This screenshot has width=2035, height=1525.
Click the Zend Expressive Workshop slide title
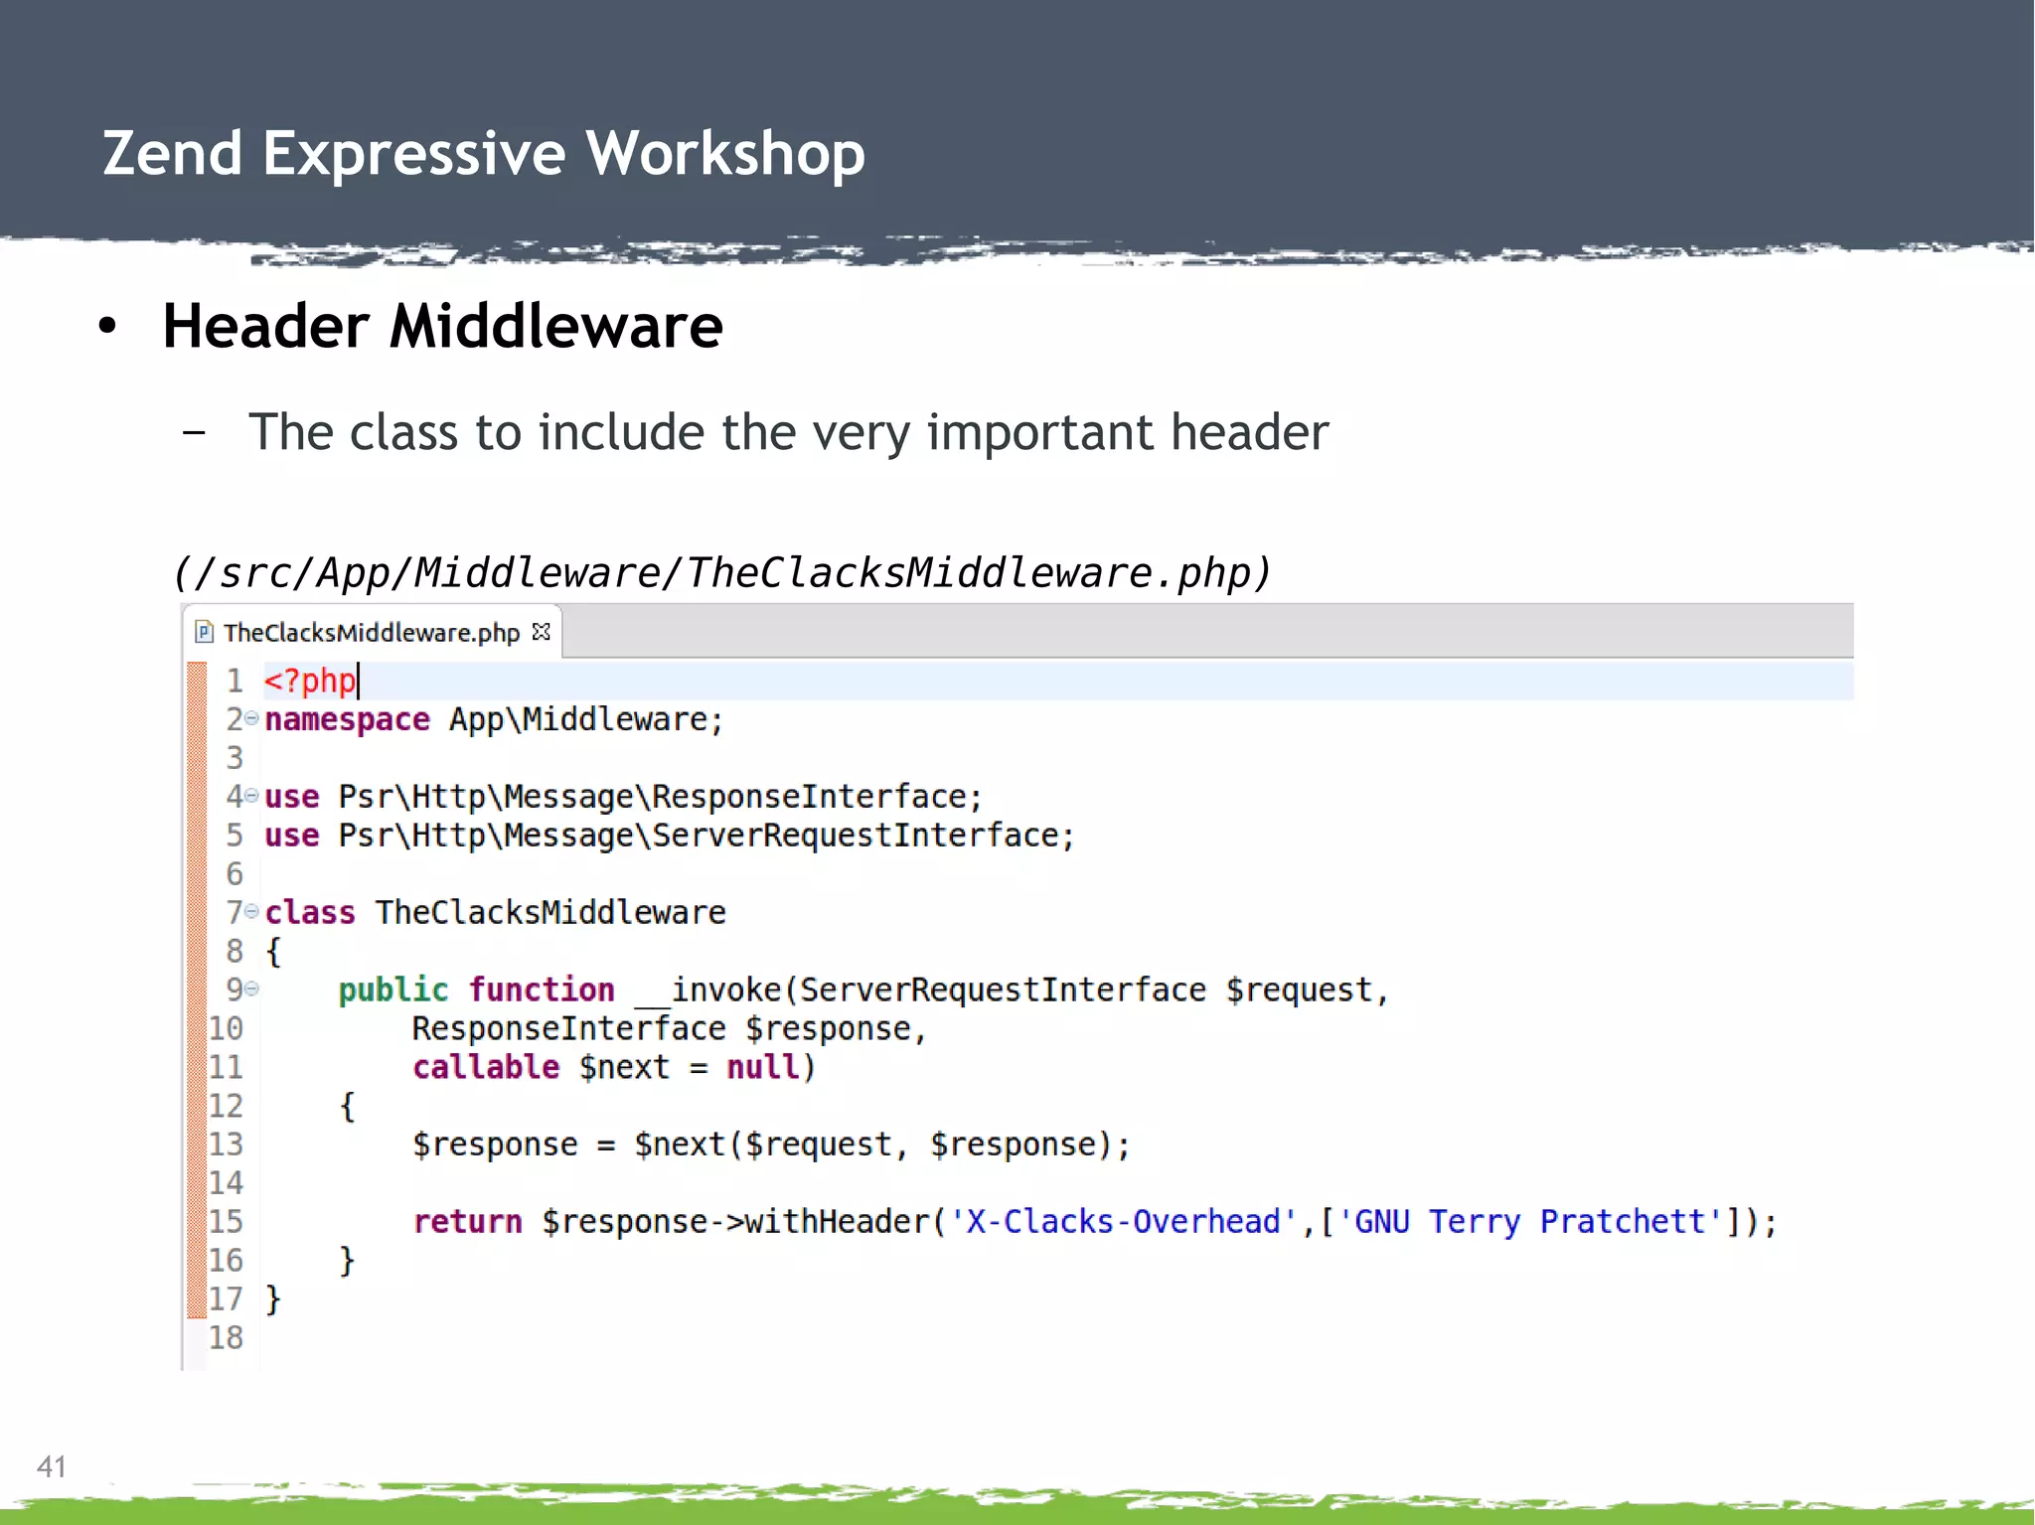[x=484, y=153]
